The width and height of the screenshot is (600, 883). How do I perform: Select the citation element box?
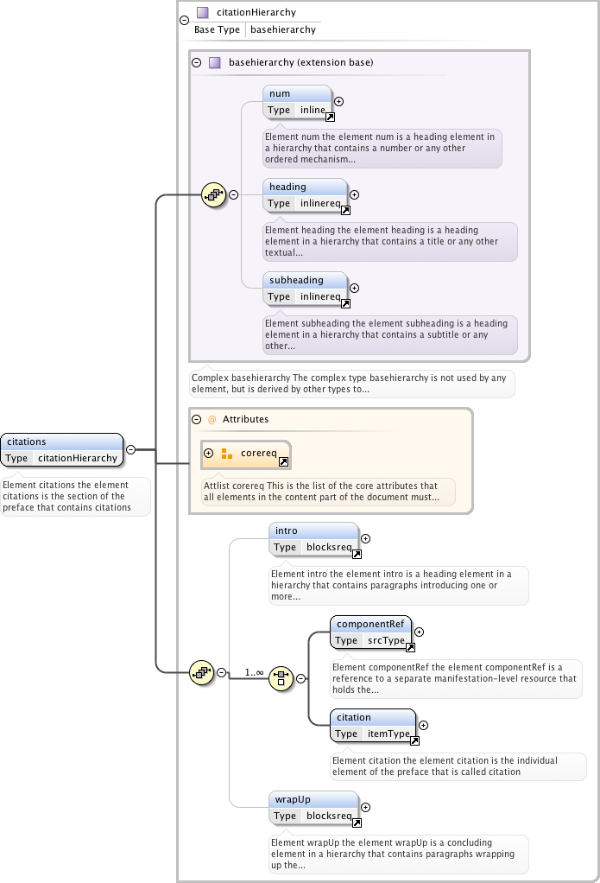click(x=373, y=726)
